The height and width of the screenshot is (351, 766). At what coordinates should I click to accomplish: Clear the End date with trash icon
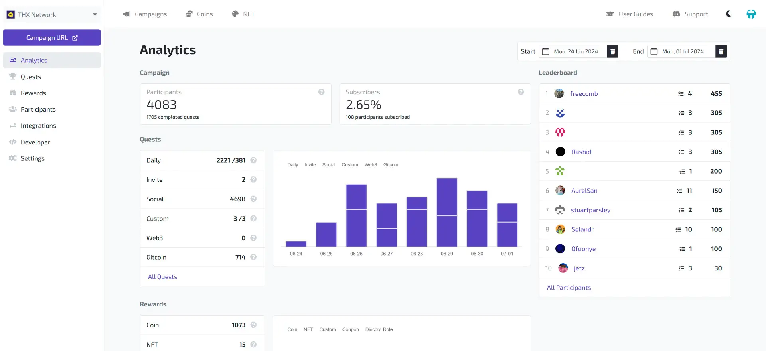click(721, 51)
